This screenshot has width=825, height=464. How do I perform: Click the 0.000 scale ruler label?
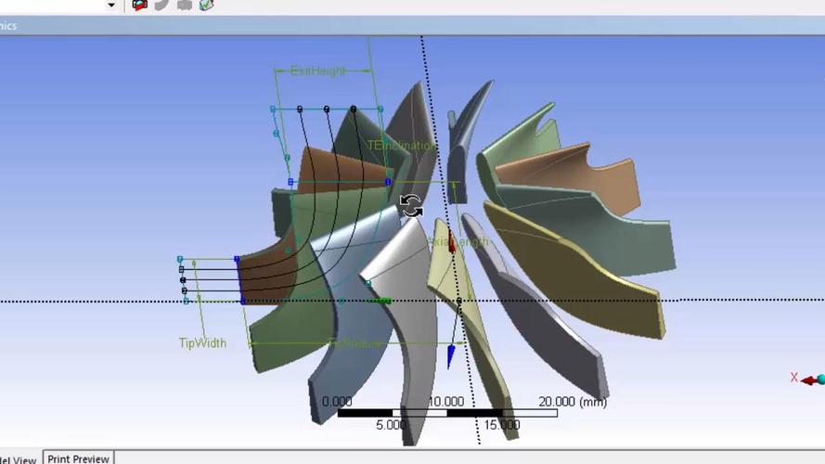[x=337, y=402]
